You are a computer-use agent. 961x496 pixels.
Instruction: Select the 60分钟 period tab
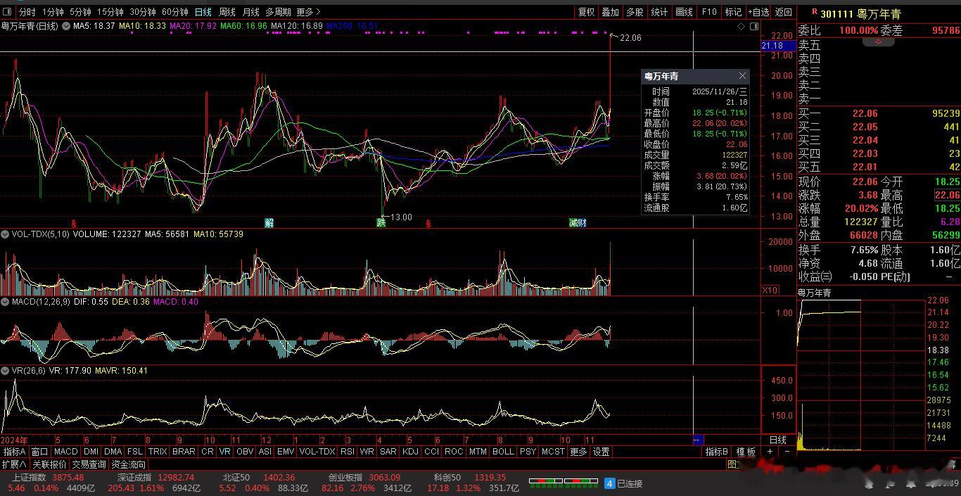pyautogui.click(x=174, y=12)
